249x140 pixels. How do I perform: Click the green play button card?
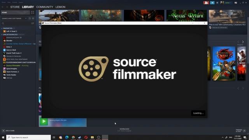tap(44, 121)
